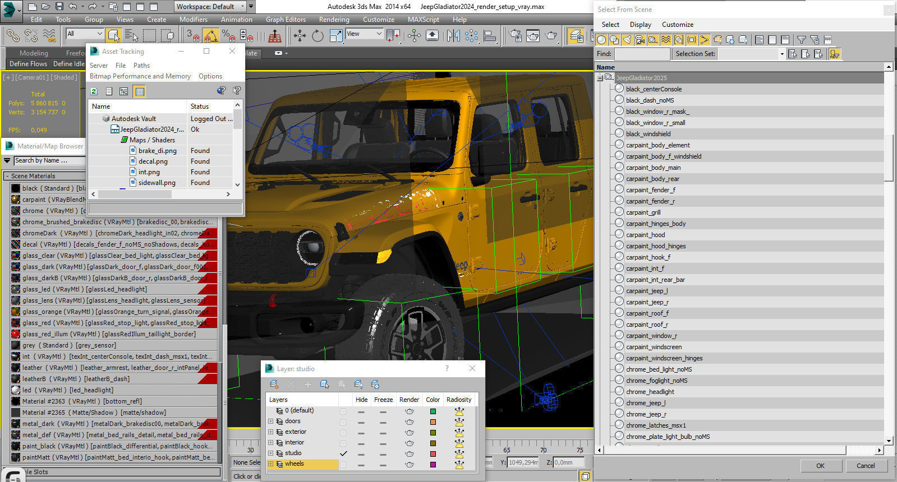Viewport: 897px width, 482px height.
Task: Click the Mirror tool icon
Action: point(453,36)
